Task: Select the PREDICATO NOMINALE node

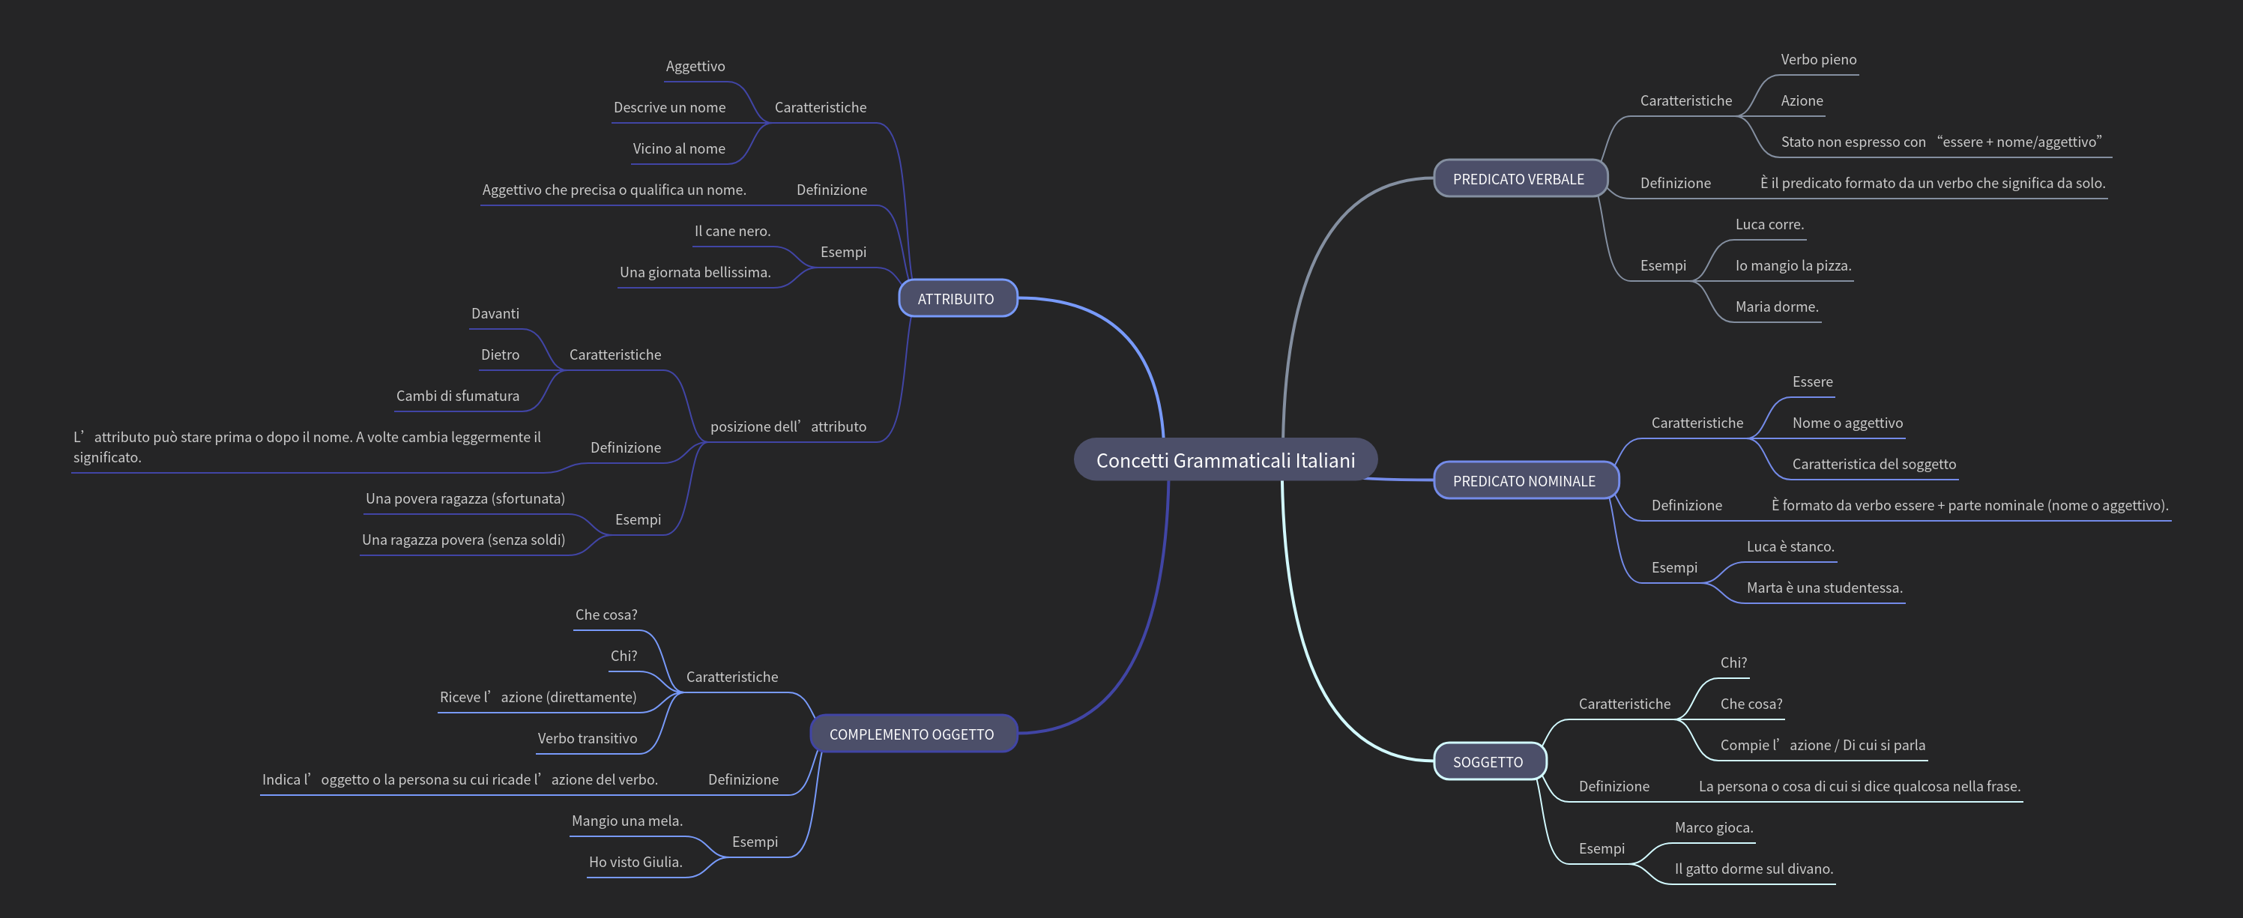Action: point(1523,481)
